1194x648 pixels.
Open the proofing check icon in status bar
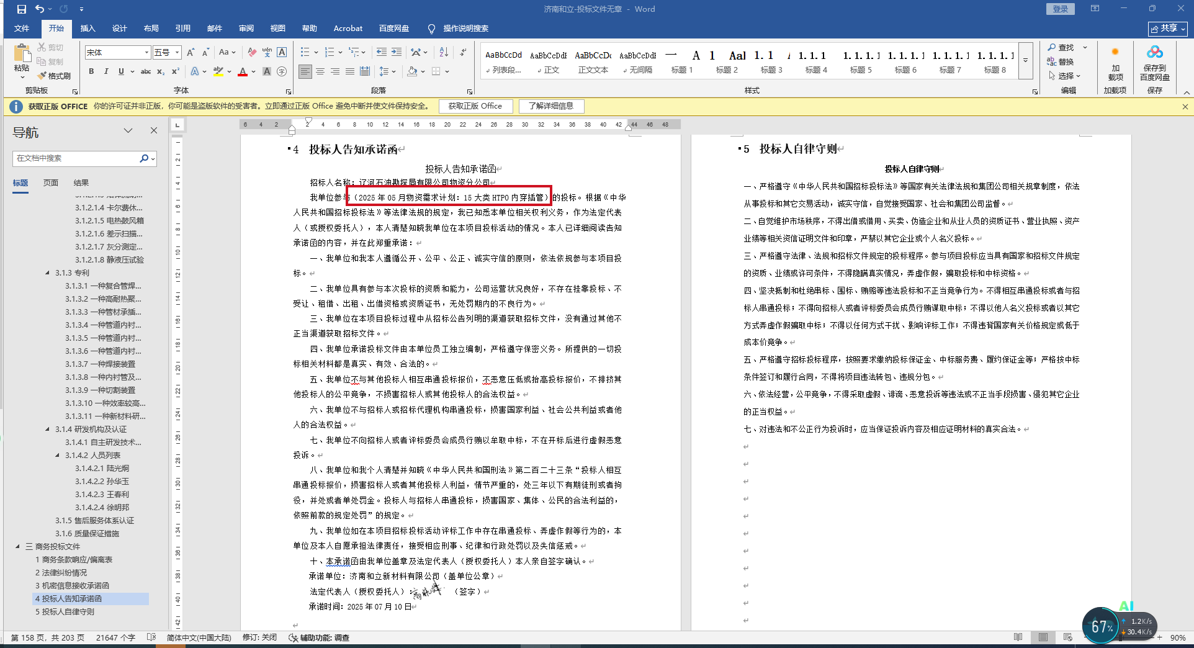151,637
